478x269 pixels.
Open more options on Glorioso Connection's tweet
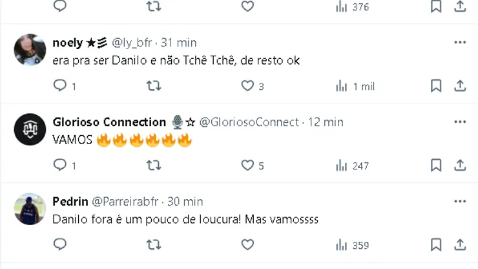(x=460, y=122)
